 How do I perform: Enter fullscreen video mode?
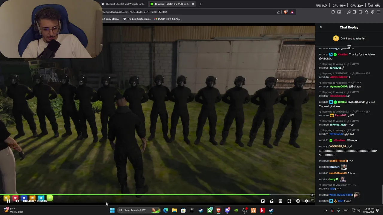pyautogui.click(x=289, y=201)
